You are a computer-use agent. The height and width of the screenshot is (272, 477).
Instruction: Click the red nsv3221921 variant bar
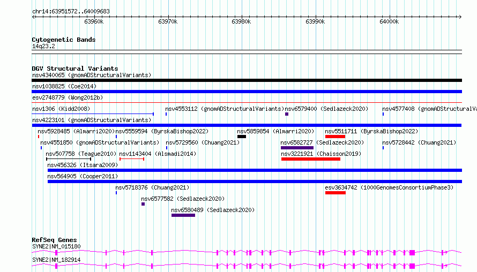(x=311, y=159)
